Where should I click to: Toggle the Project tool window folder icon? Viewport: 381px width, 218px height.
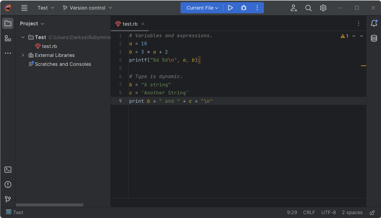click(x=8, y=24)
